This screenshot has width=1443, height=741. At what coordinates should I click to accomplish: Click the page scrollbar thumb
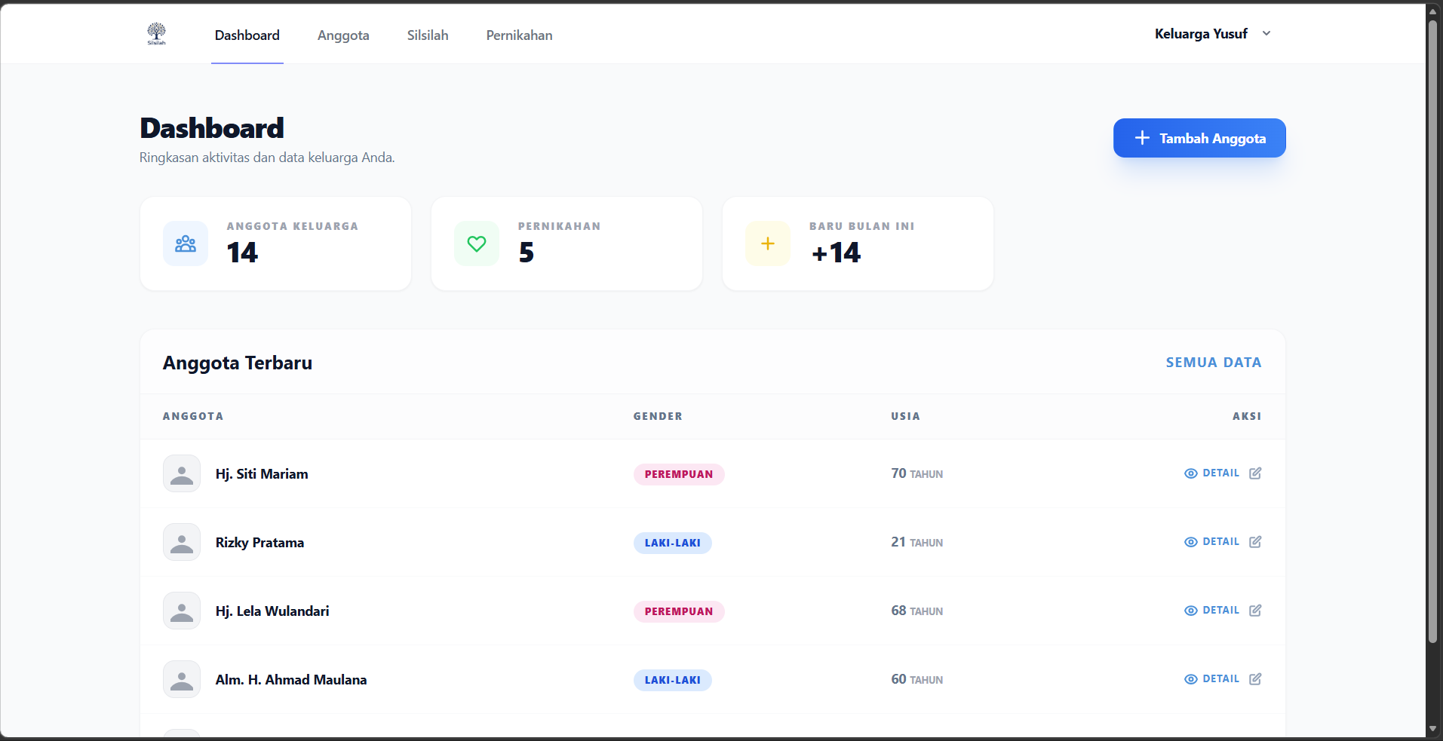[x=1433, y=332]
